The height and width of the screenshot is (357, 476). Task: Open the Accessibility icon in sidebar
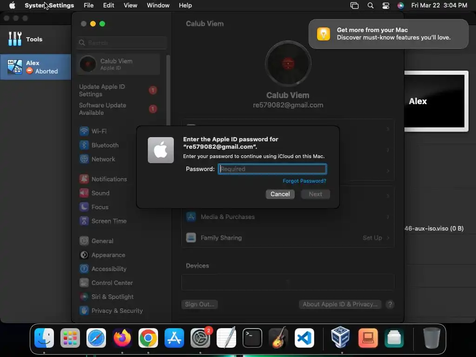[x=84, y=269]
